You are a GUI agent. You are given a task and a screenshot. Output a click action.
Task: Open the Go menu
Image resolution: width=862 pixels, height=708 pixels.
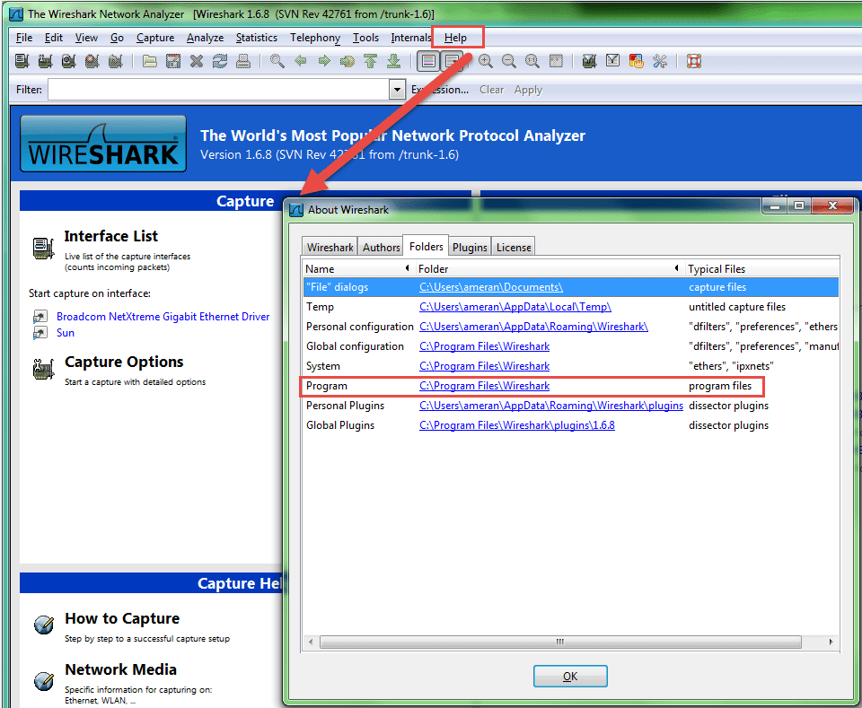[x=117, y=38]
